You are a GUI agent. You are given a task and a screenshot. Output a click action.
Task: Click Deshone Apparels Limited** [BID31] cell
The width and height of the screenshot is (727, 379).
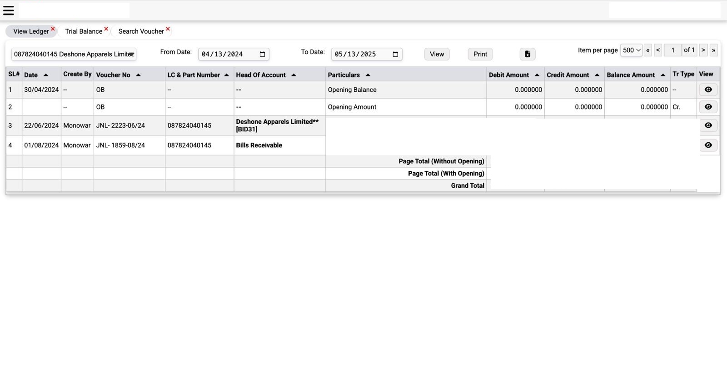click(x=279, y=125)
